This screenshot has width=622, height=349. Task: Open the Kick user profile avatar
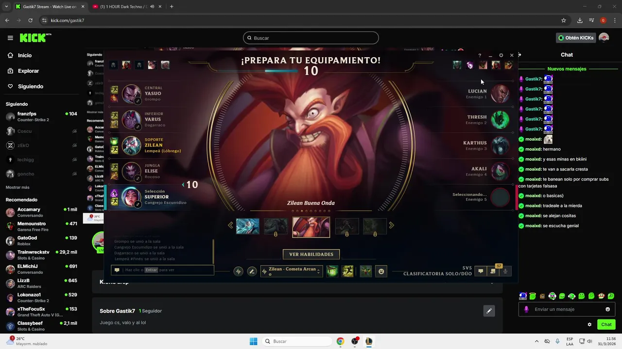coord(604,38)
